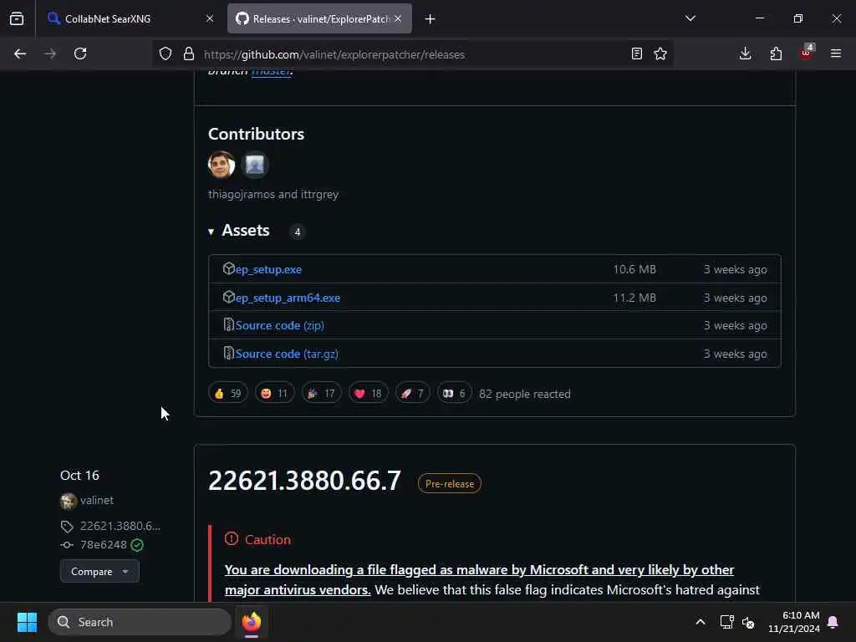Click the Pre-release badge
The width and height of the screenshot is (856, 642).
coord(449,484)
